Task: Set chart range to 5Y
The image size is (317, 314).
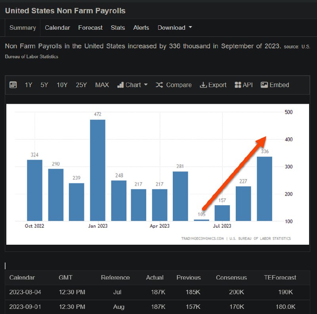Action: 44,85
